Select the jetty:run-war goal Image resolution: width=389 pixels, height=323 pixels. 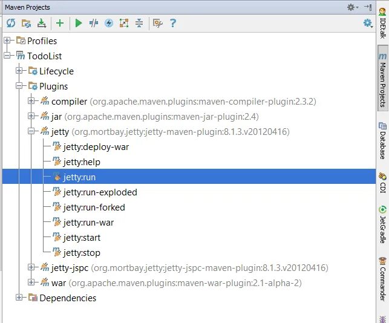coord(88,223)
